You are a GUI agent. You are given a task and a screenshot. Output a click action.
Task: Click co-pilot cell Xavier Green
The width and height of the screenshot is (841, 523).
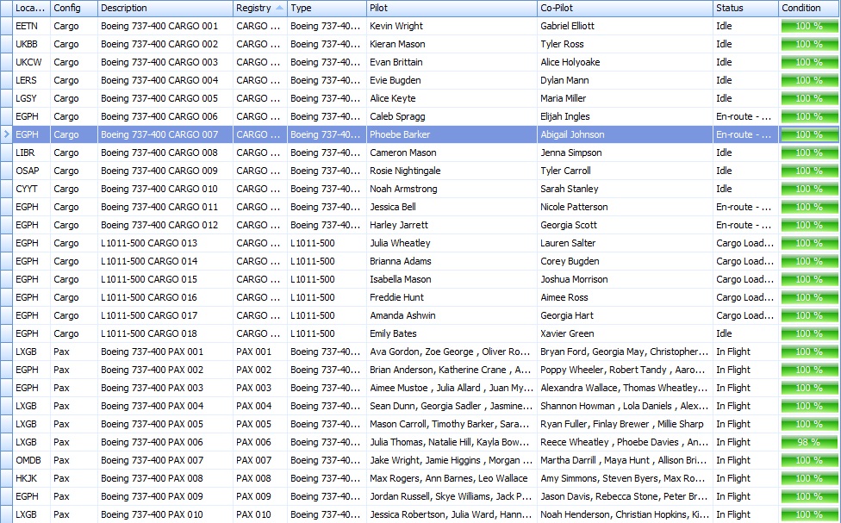coord(567,333)
